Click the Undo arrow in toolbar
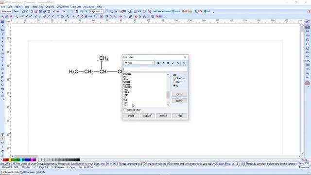 coord(54,12)
